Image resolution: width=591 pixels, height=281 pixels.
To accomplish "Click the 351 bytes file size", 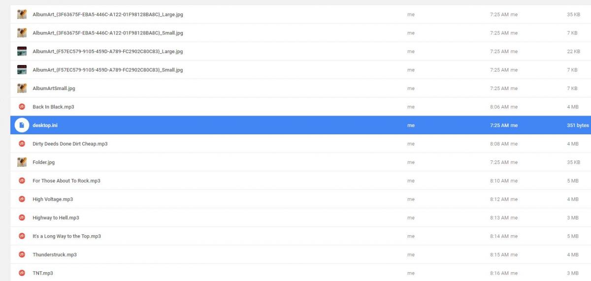I will (x=578, y=125).
